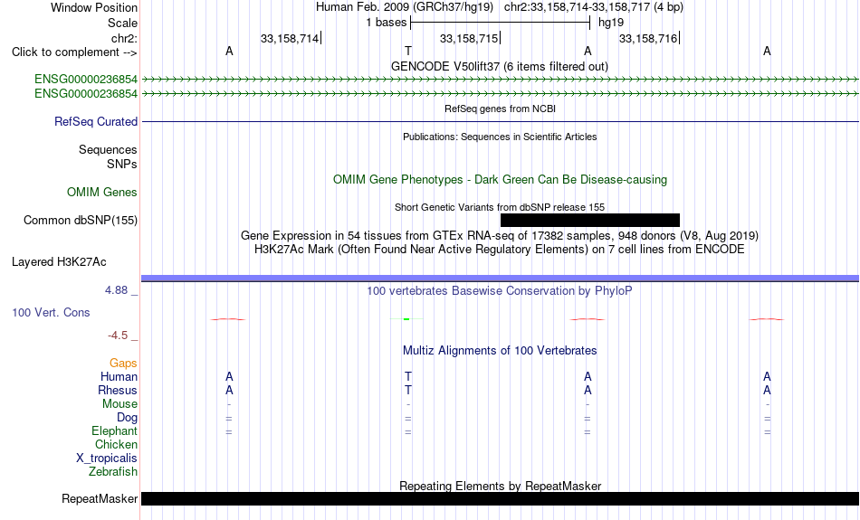This screenshot has width=860, height=520.
Task: Open OMIM Gene Phenotypes track title
Action: (500, 180)
